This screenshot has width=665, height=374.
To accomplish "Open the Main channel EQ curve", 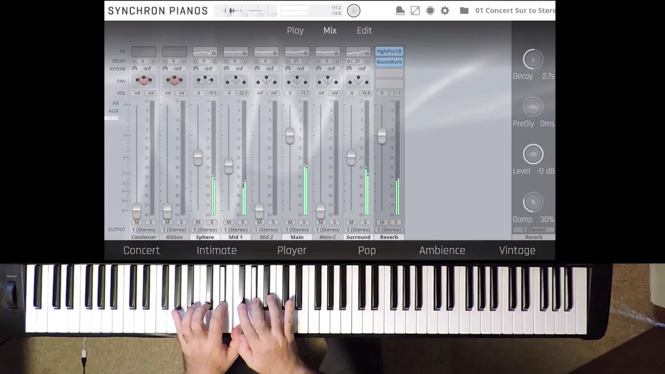I will 297,51.
